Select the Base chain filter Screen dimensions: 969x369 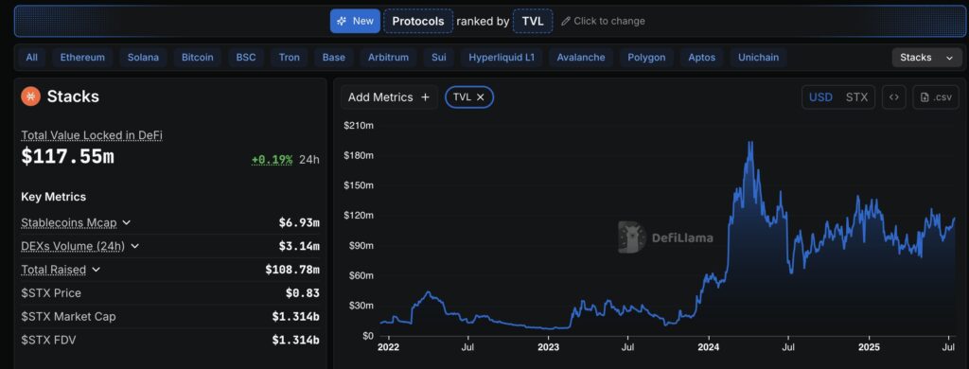point(334,58)
